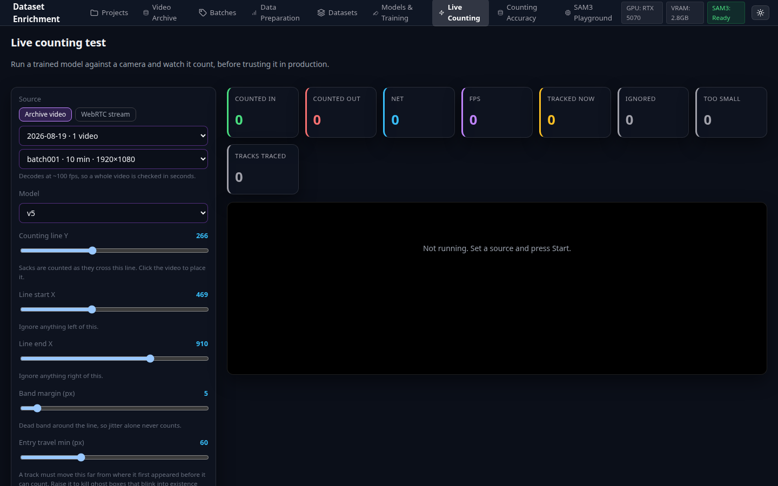Image resolution: width=778 pixels, height=486 pixels.
Task: Click the 'Ignore anything right of this' hint
Action: tap(61, 376)
